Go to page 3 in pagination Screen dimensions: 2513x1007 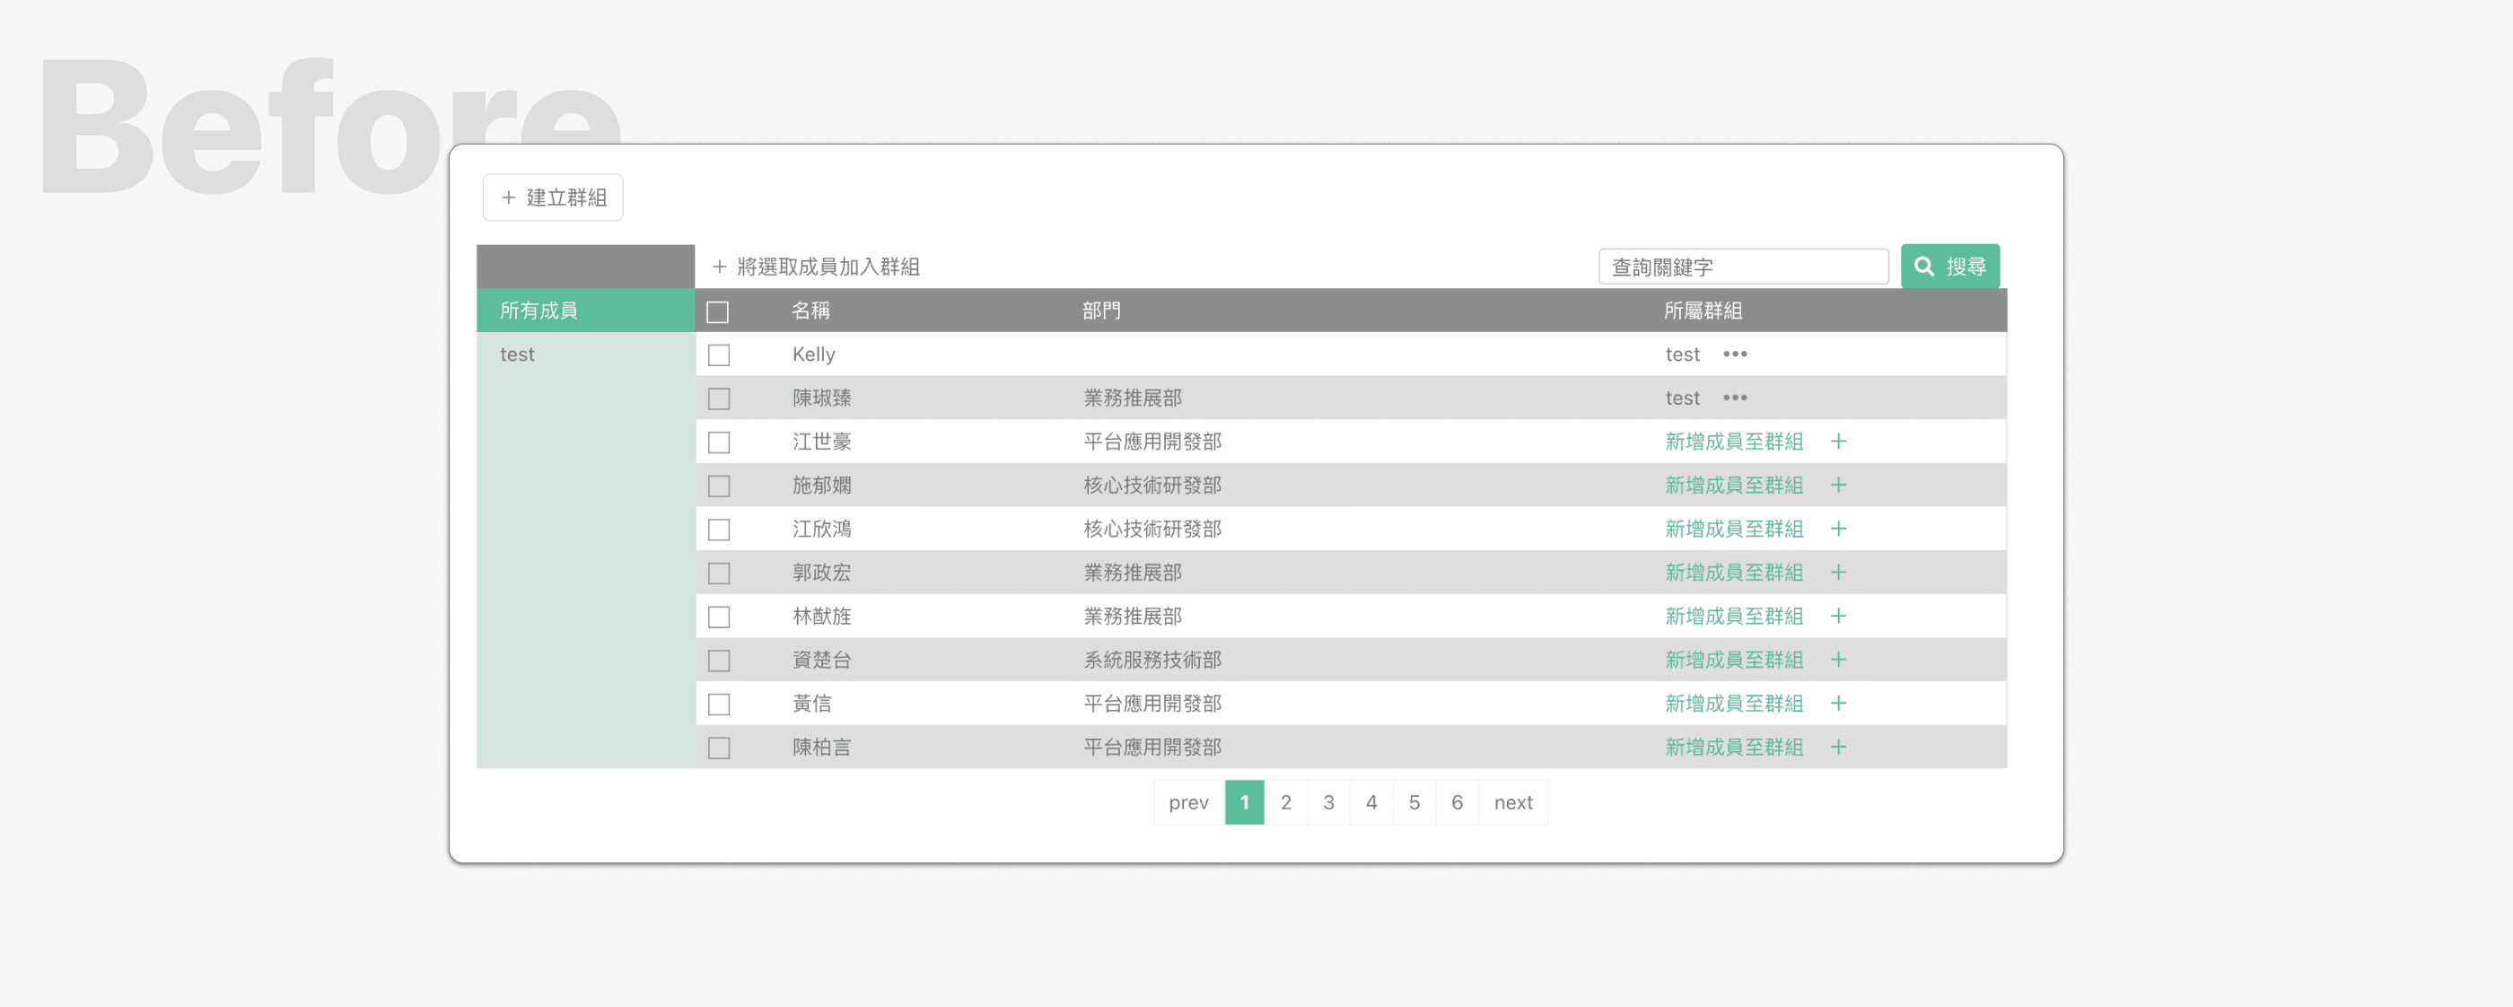pyautogui.click(x=1327, y=802)
